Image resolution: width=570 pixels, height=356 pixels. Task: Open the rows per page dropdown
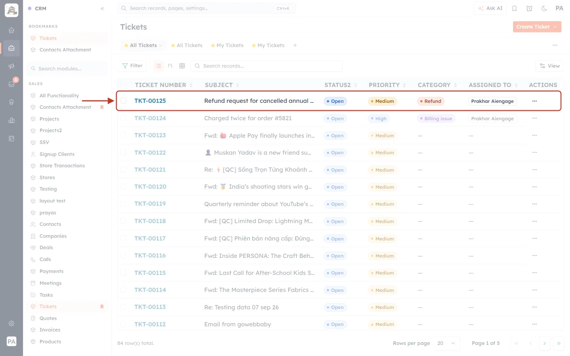[x=446, y=343]
